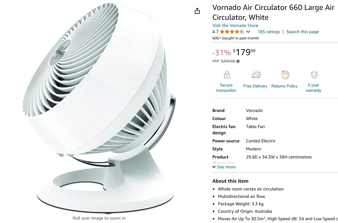Image resolution: width=338 pixels, height=223 pixels.
Task: Open the ratings breakdown dropdown arrow
Action: (248, 32)
